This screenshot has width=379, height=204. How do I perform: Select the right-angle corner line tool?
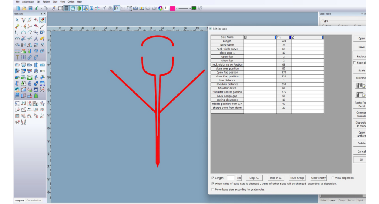coord(17,32)
